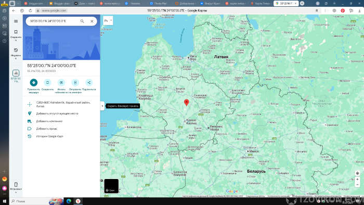Click the Save place icon
The width and height of the screenshot is (364, 205).
(47, 82)
